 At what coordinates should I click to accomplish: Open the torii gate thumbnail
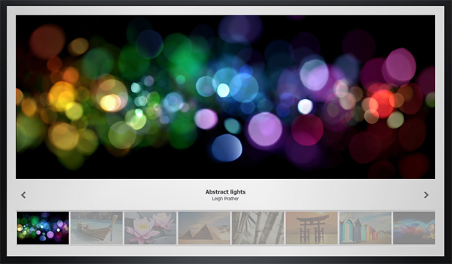click(x=312, y=228)
